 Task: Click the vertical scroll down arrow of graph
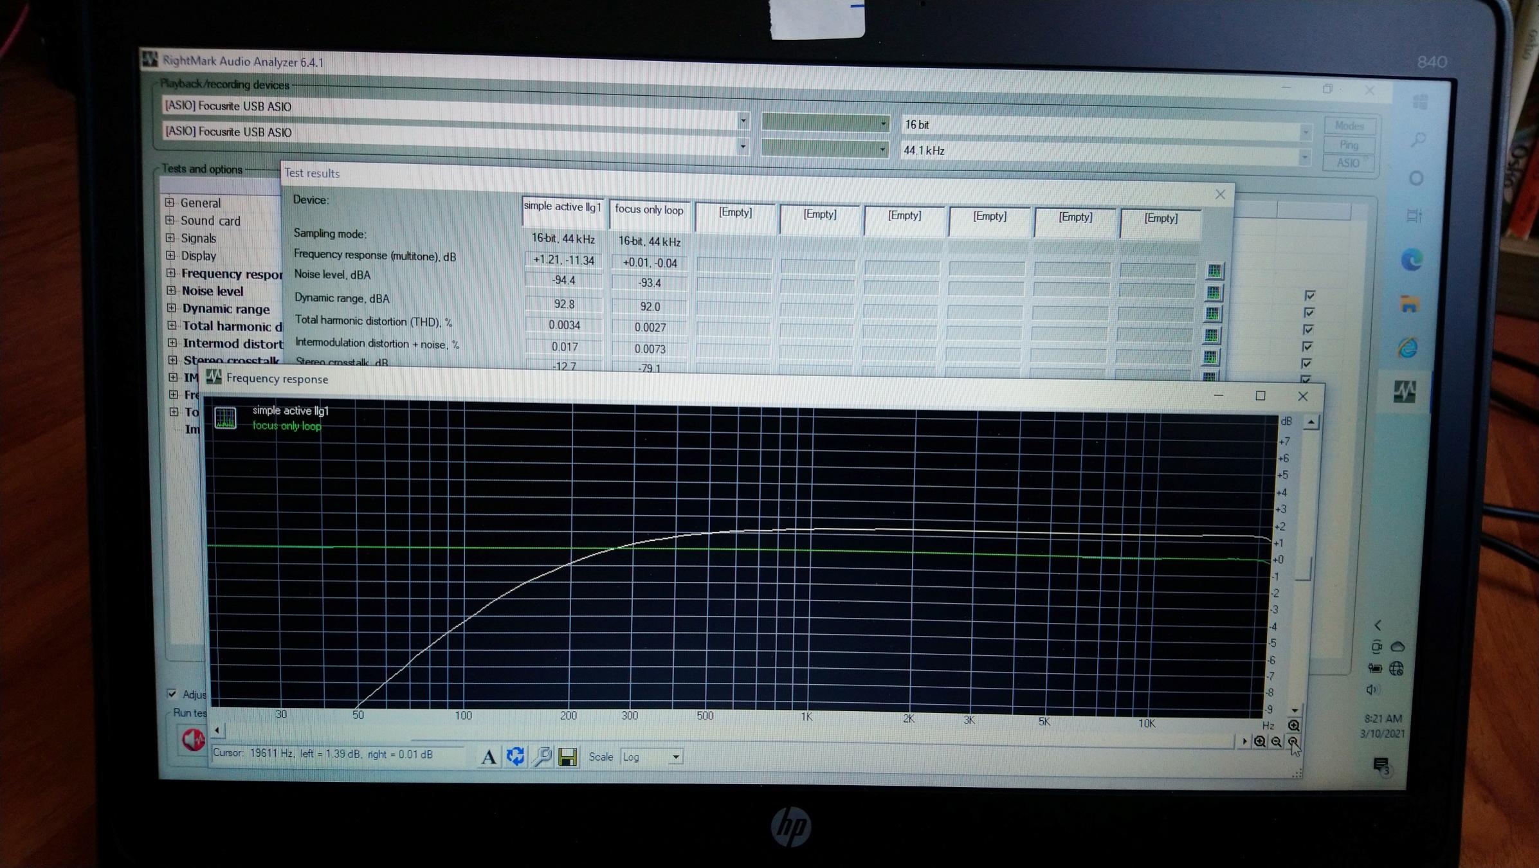[1295, 710]
